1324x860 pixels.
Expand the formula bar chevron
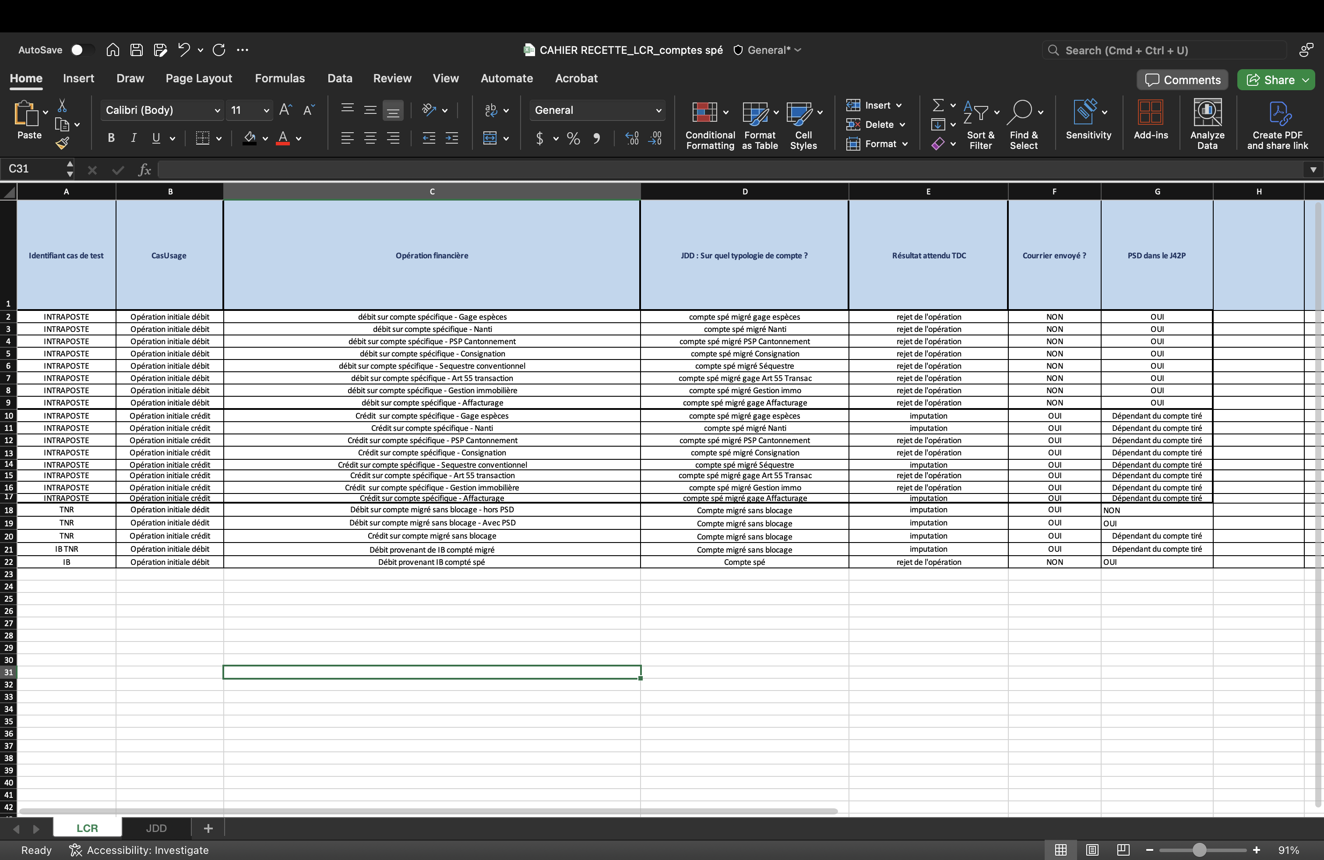(1313, 169)
